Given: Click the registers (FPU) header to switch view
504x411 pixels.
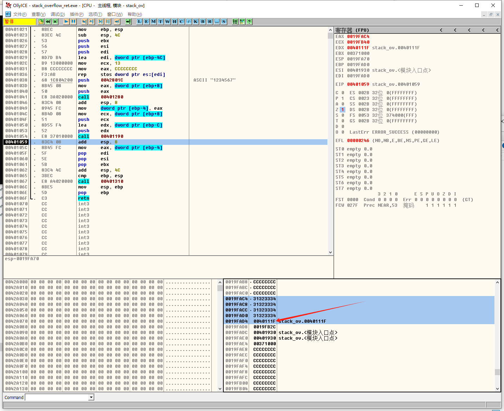Looking at the screenshot, I should click(352, 30).
